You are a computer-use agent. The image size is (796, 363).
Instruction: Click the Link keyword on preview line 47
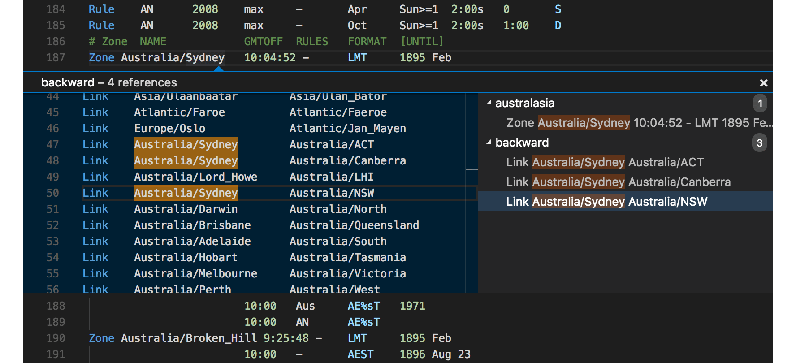click(95, 145)
